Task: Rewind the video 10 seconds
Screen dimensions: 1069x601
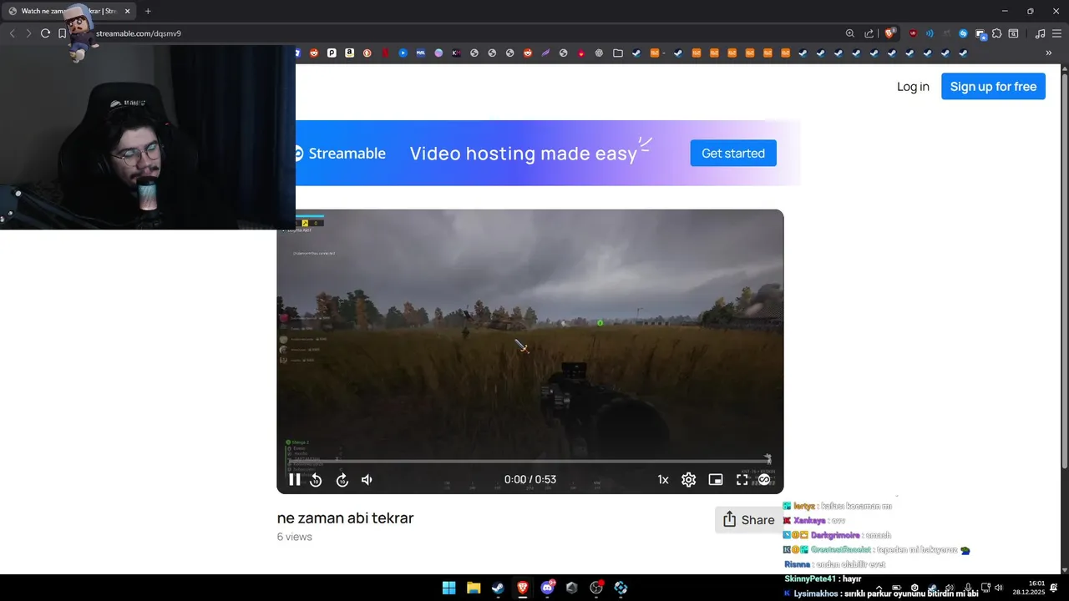Action: click(316, 480)
